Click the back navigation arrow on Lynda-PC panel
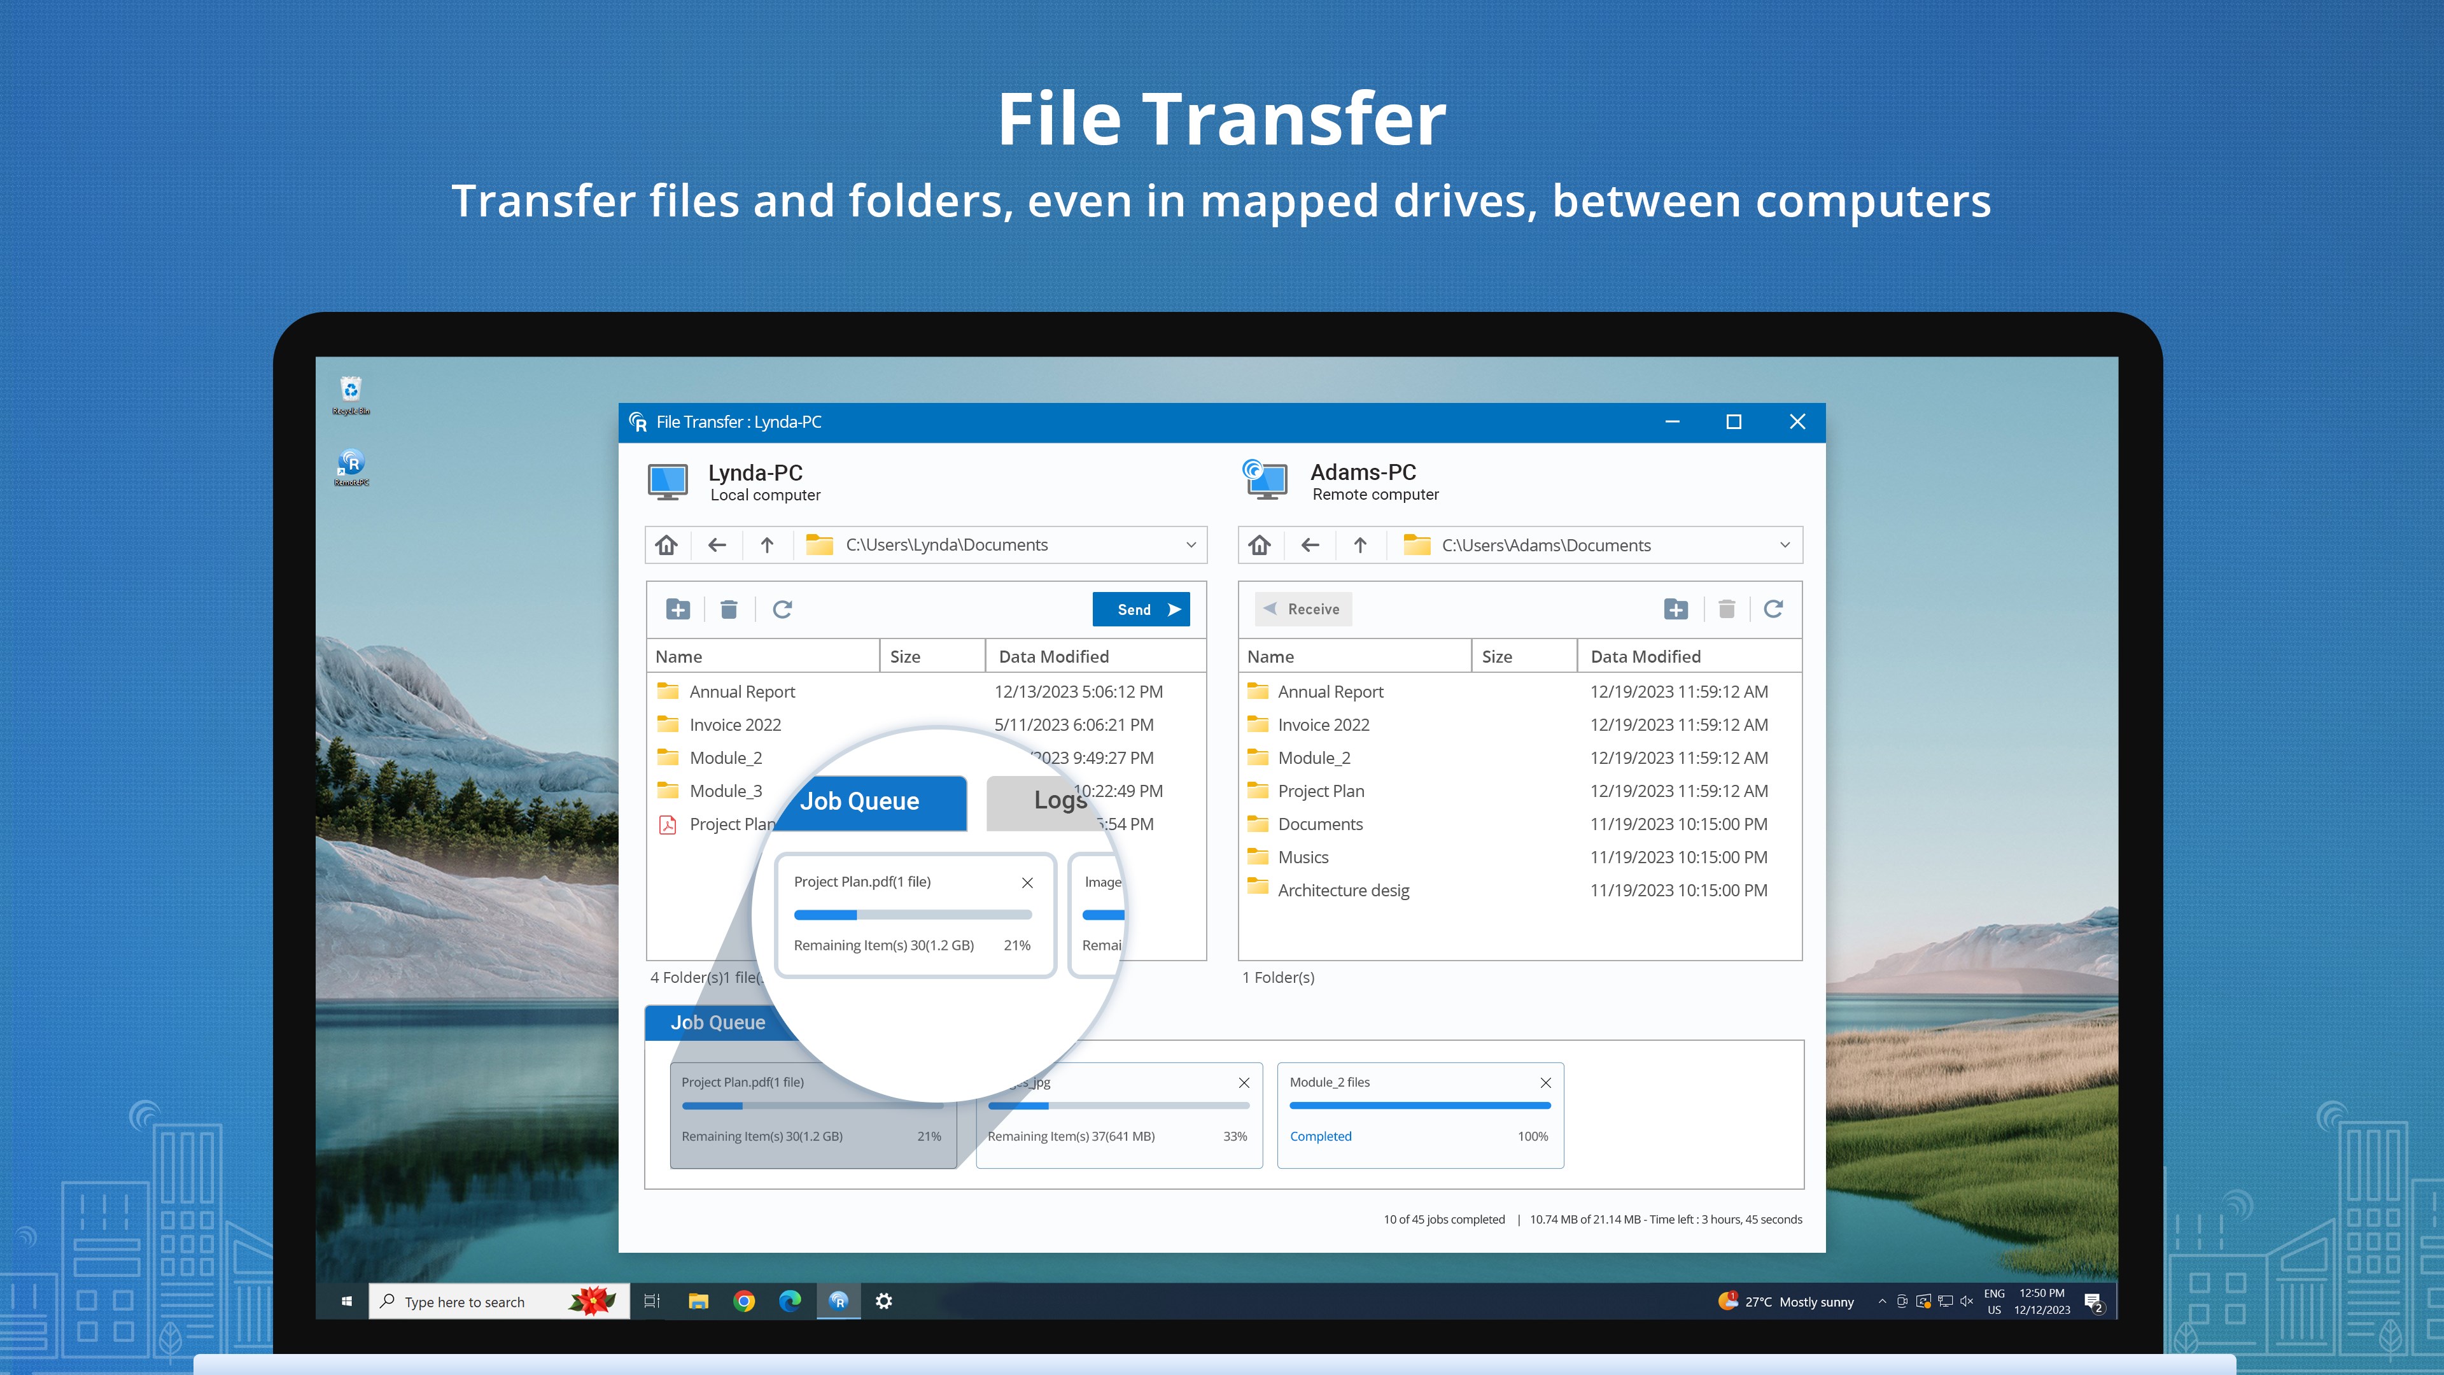This screenshot has height=1375, width=2444. point(716,544)
